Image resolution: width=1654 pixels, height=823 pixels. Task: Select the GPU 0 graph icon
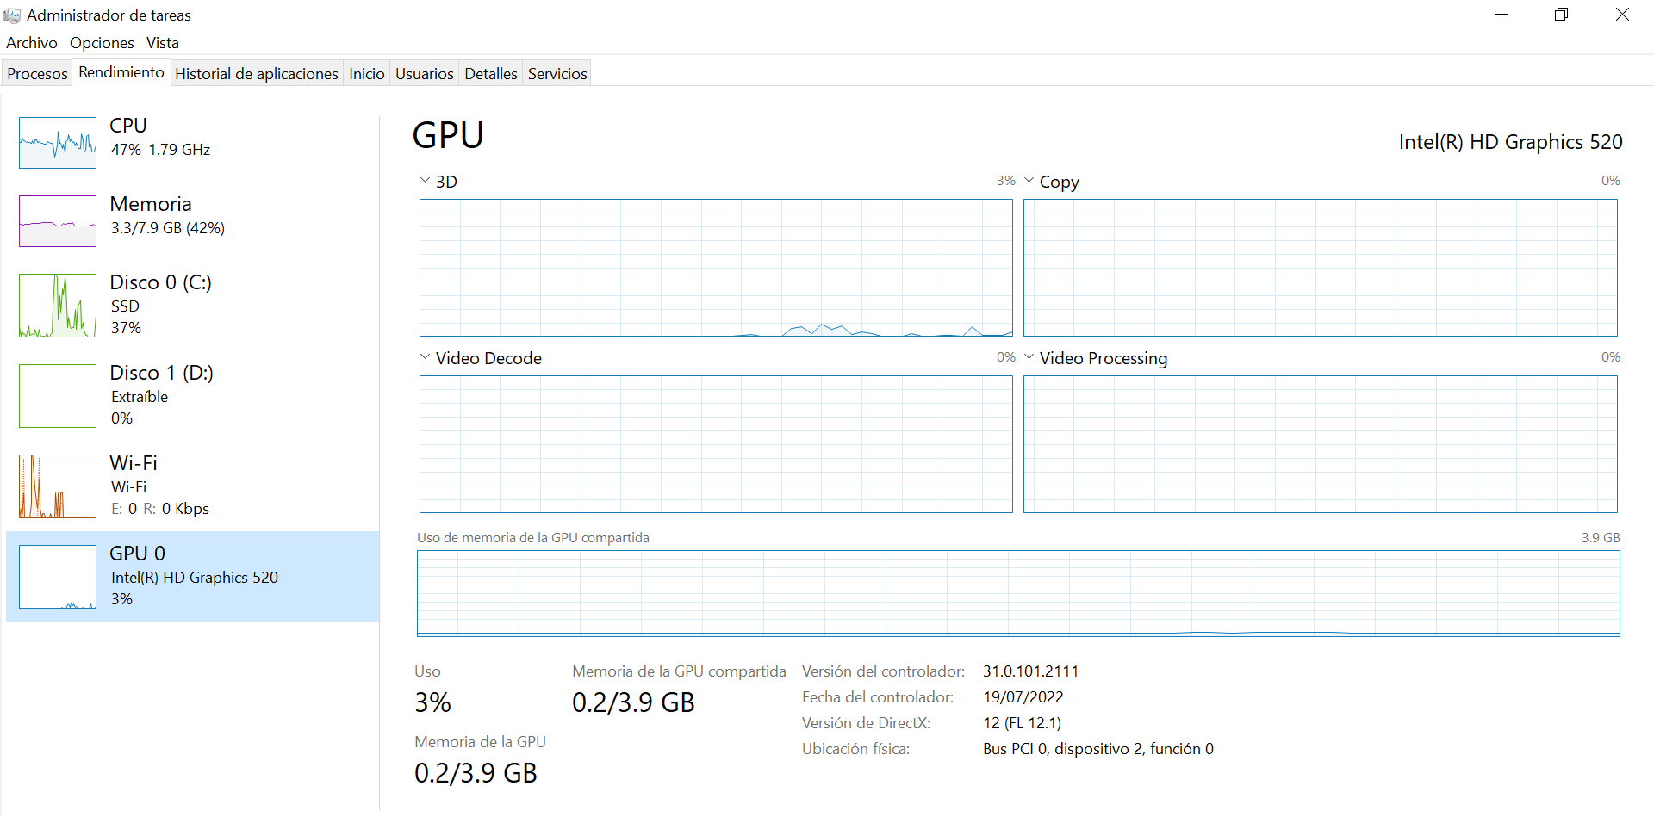(x=58, y=577)
